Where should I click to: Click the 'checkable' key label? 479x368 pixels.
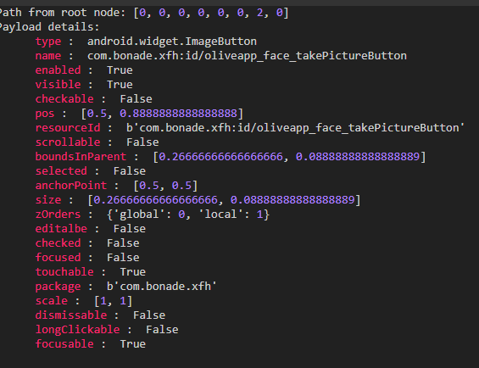[64, 99]
